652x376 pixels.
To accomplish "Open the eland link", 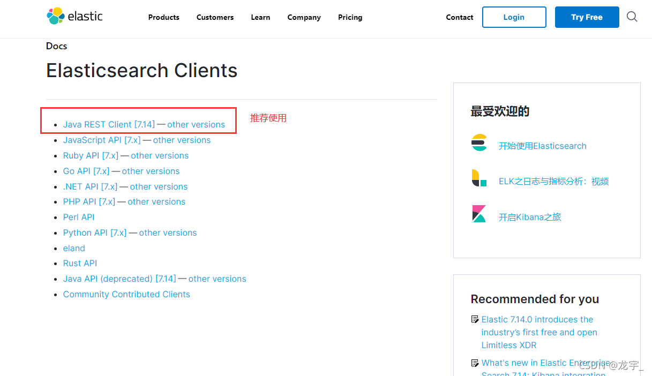I will click(x=74, y=248).
